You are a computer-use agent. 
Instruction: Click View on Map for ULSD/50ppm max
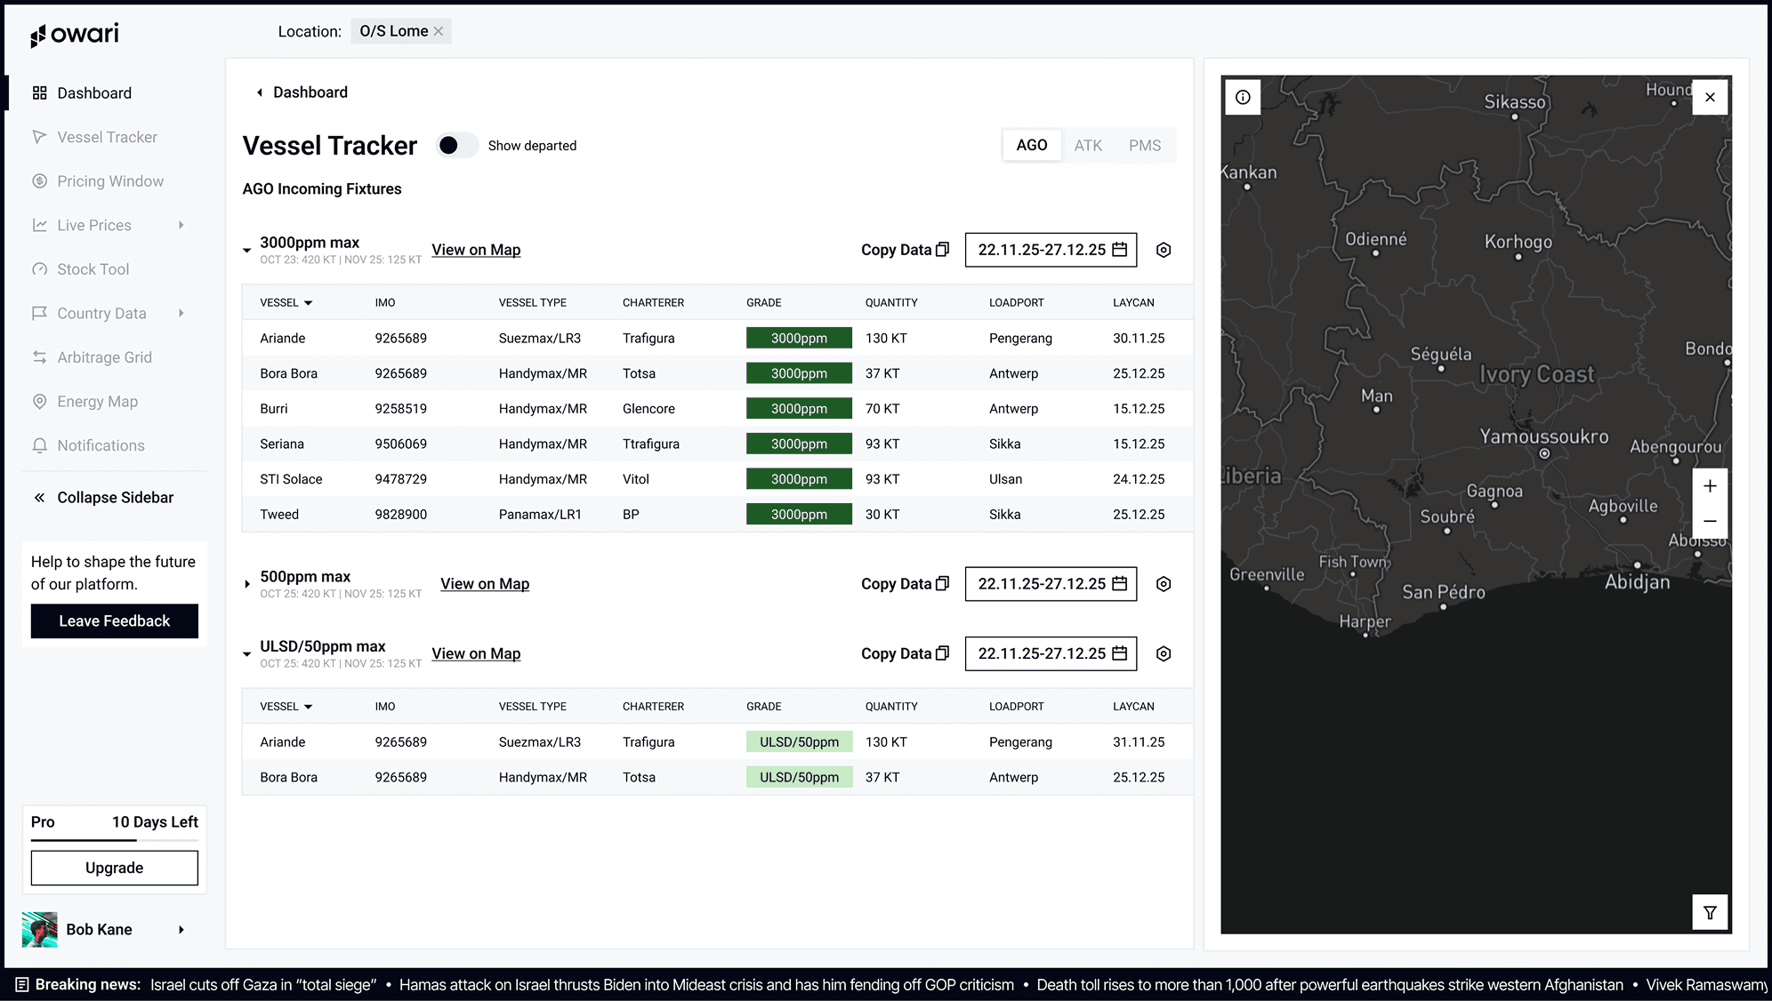pyautogui.click(x=476, y=653)
